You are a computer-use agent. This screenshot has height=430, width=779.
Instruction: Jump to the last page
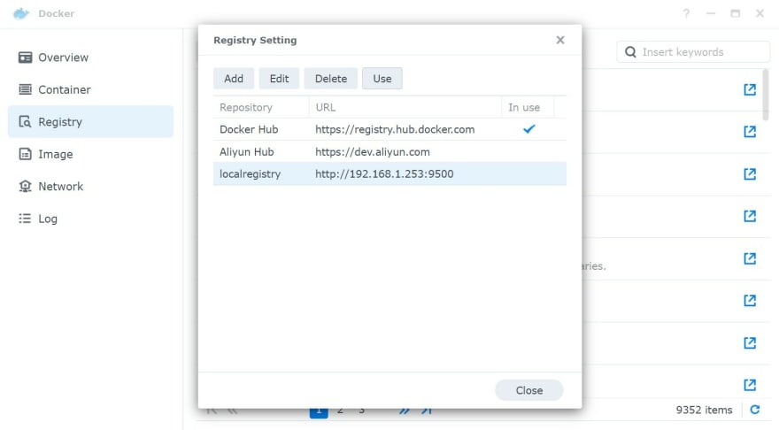click(x=427, y=411)
